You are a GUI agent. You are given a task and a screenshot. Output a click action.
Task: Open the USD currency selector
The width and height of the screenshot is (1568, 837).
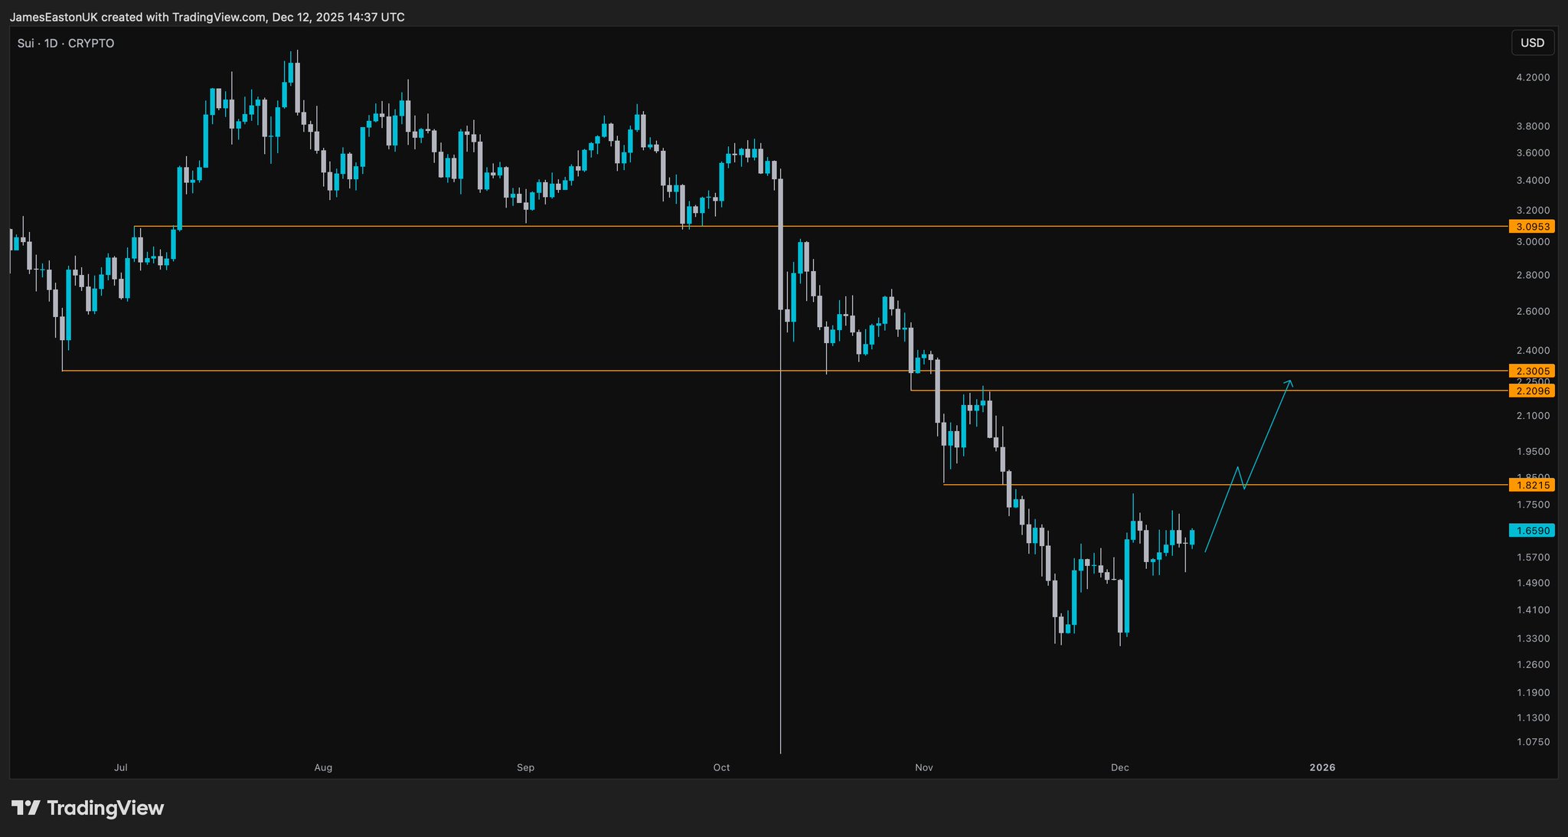tap(1532, 43)
